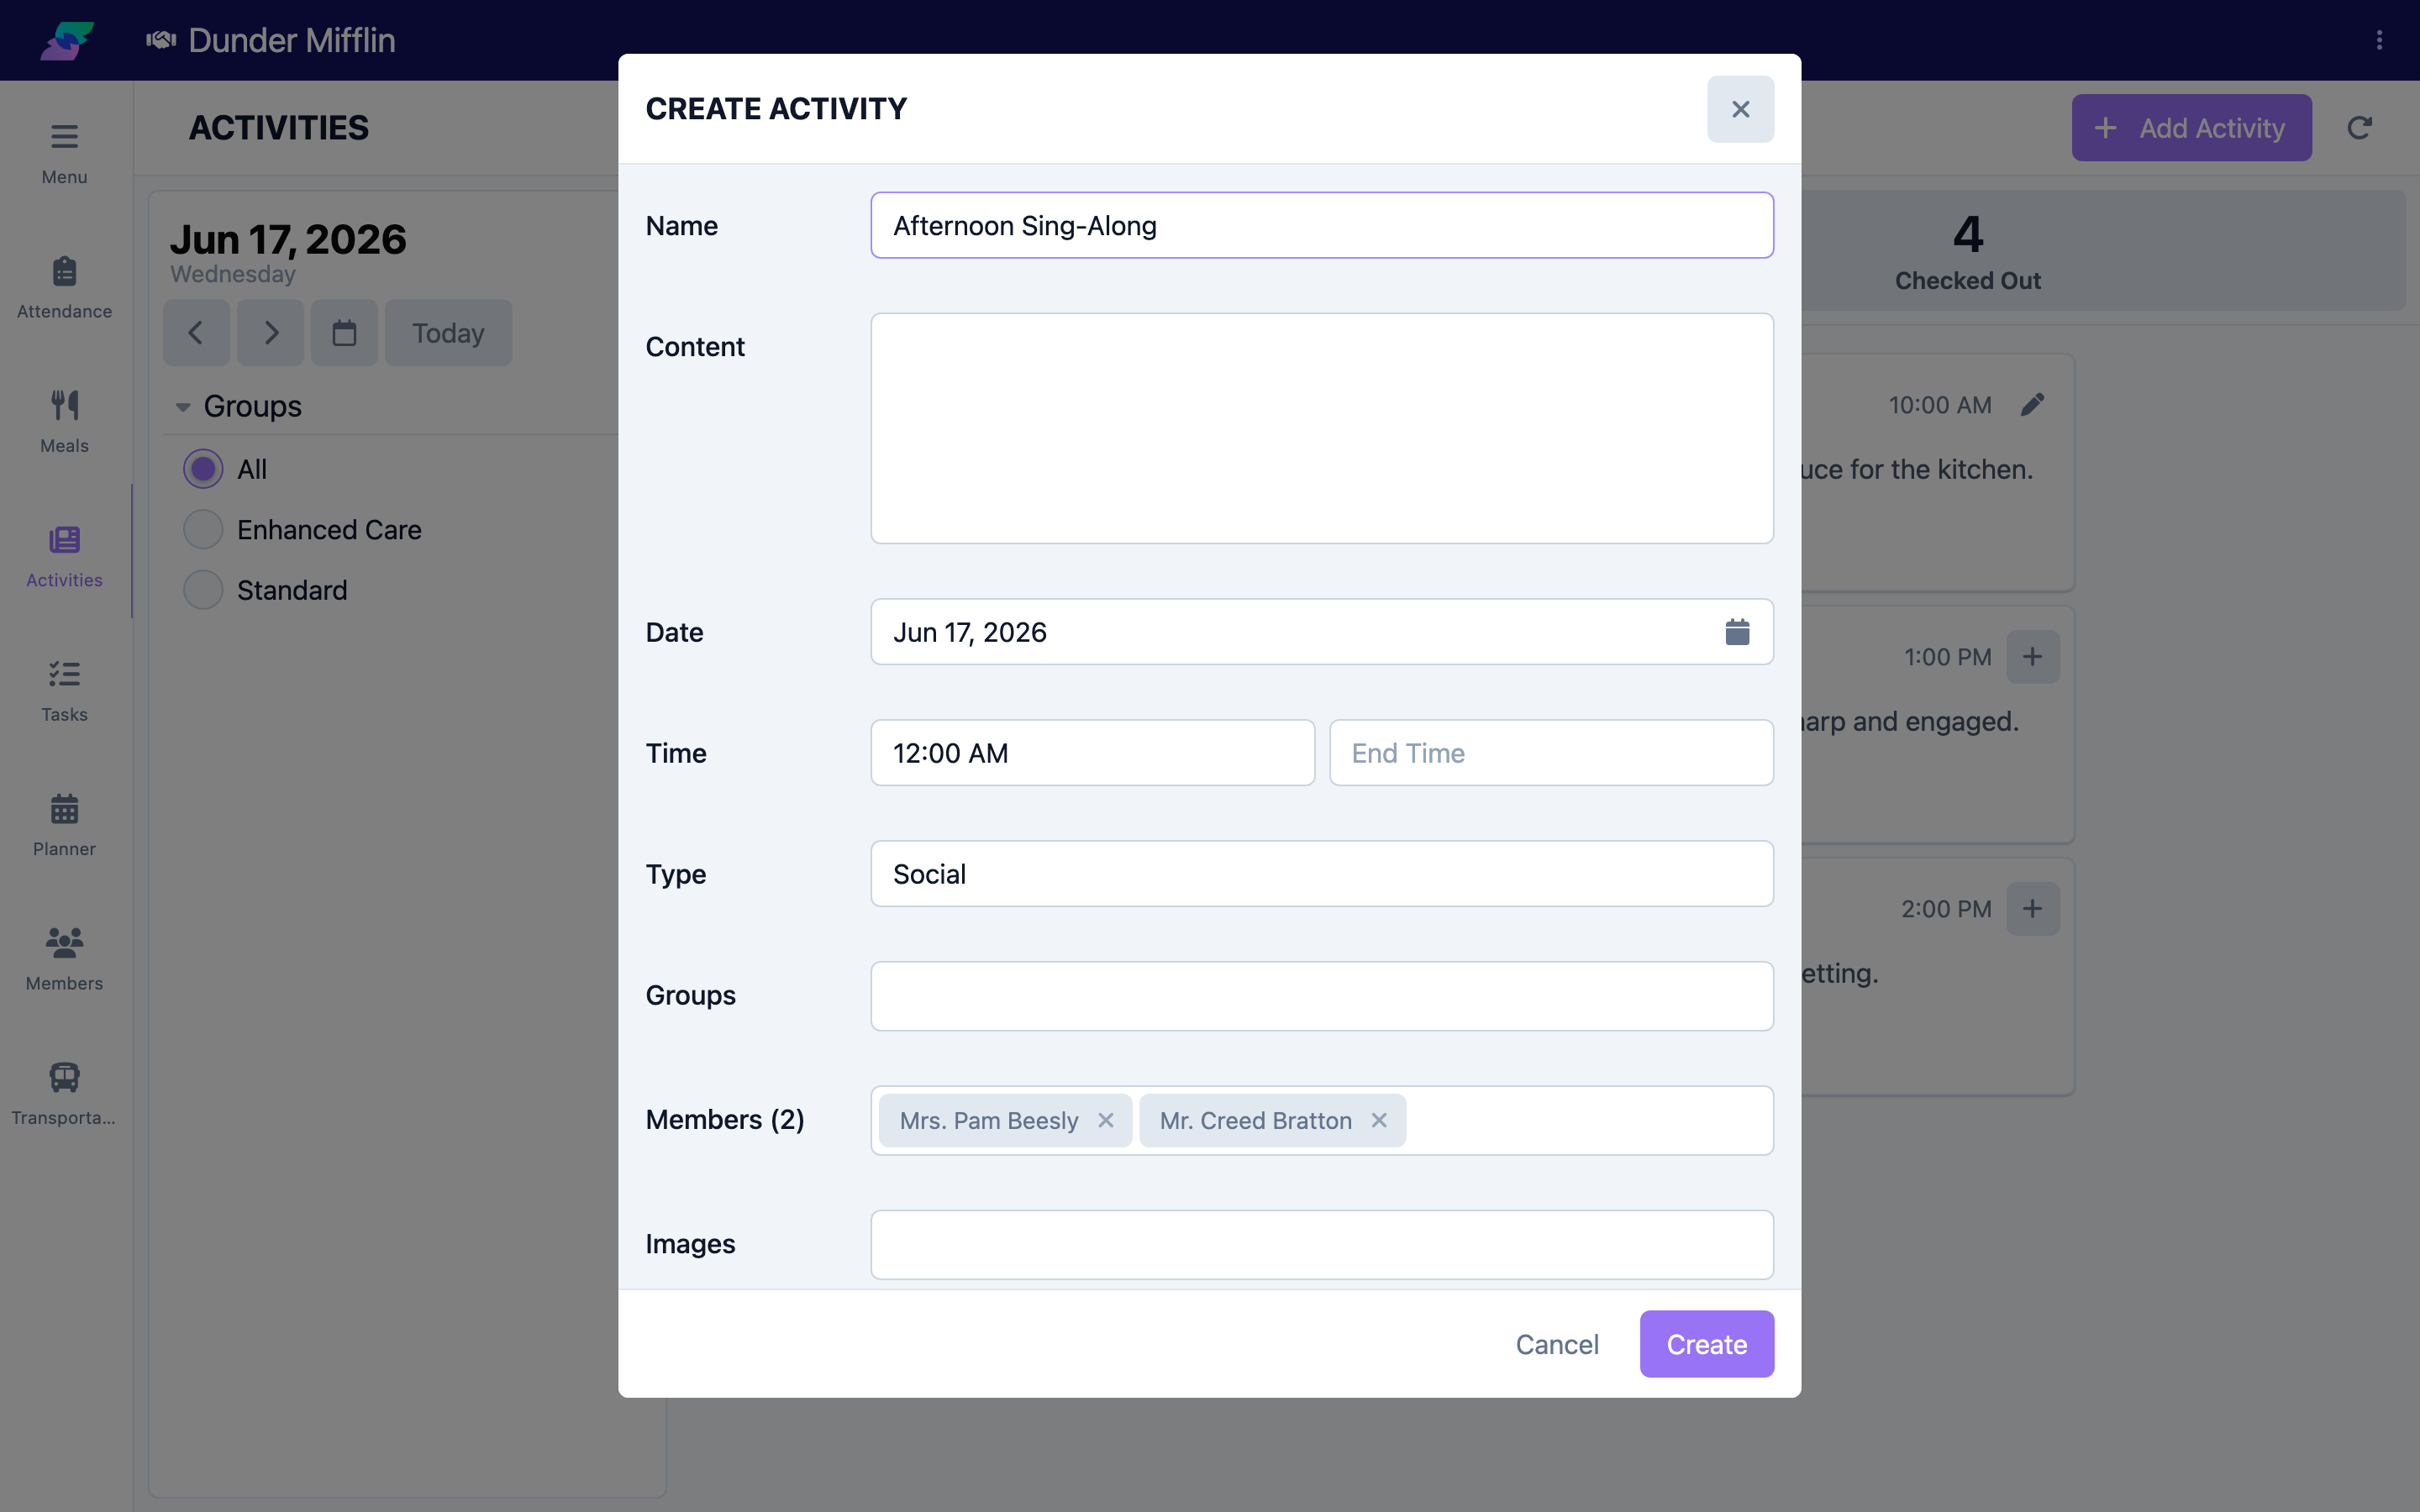Open Transportation section in sidebar
Image resolution: width=2420 pixels, height=1512 pixels.
pos(64,1093)
